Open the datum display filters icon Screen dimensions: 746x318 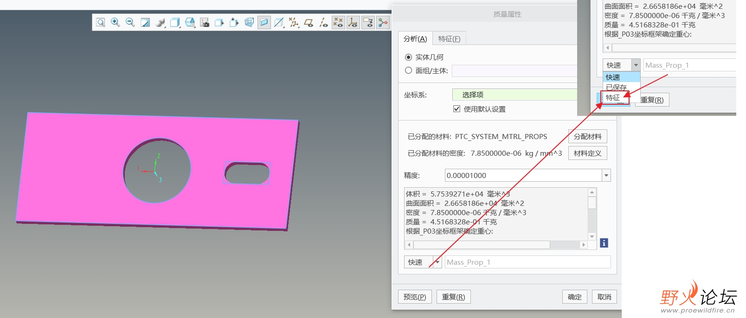[x=294, y=22]
